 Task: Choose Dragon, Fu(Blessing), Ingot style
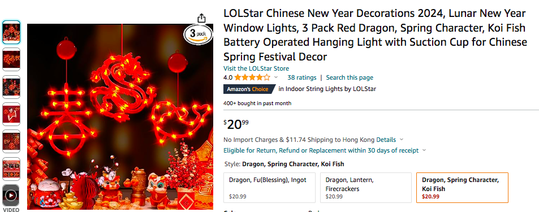coord(269,188)
